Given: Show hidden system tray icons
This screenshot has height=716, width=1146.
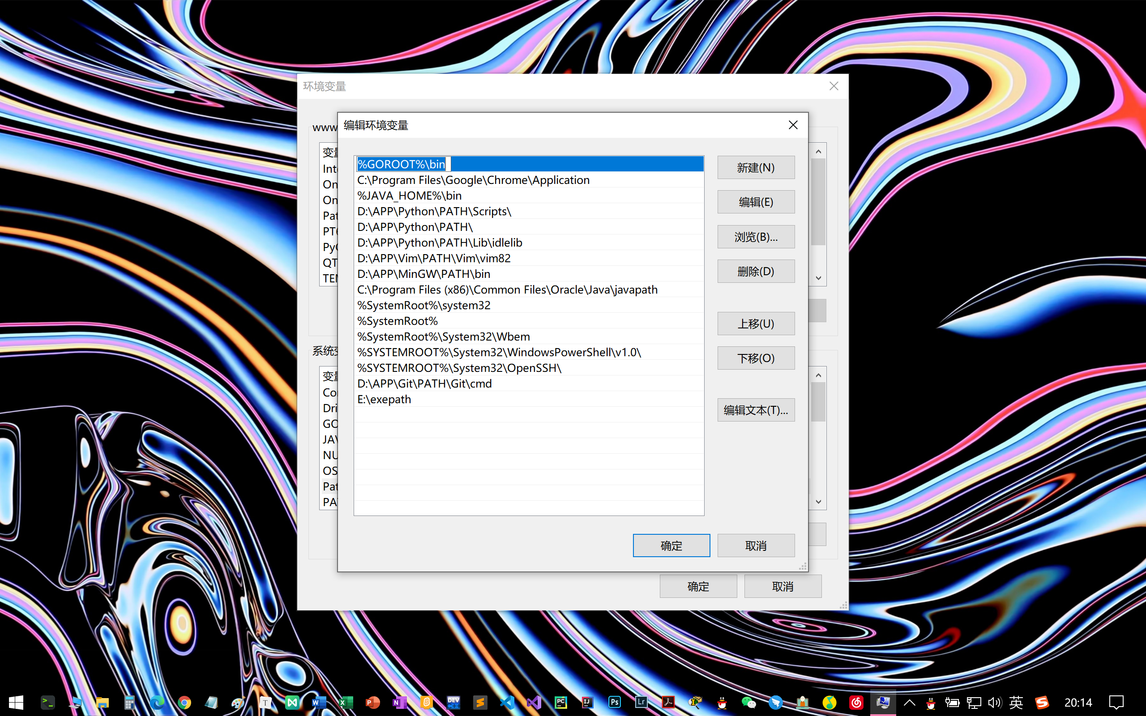Looking at the screenshot, I should 909,702.
